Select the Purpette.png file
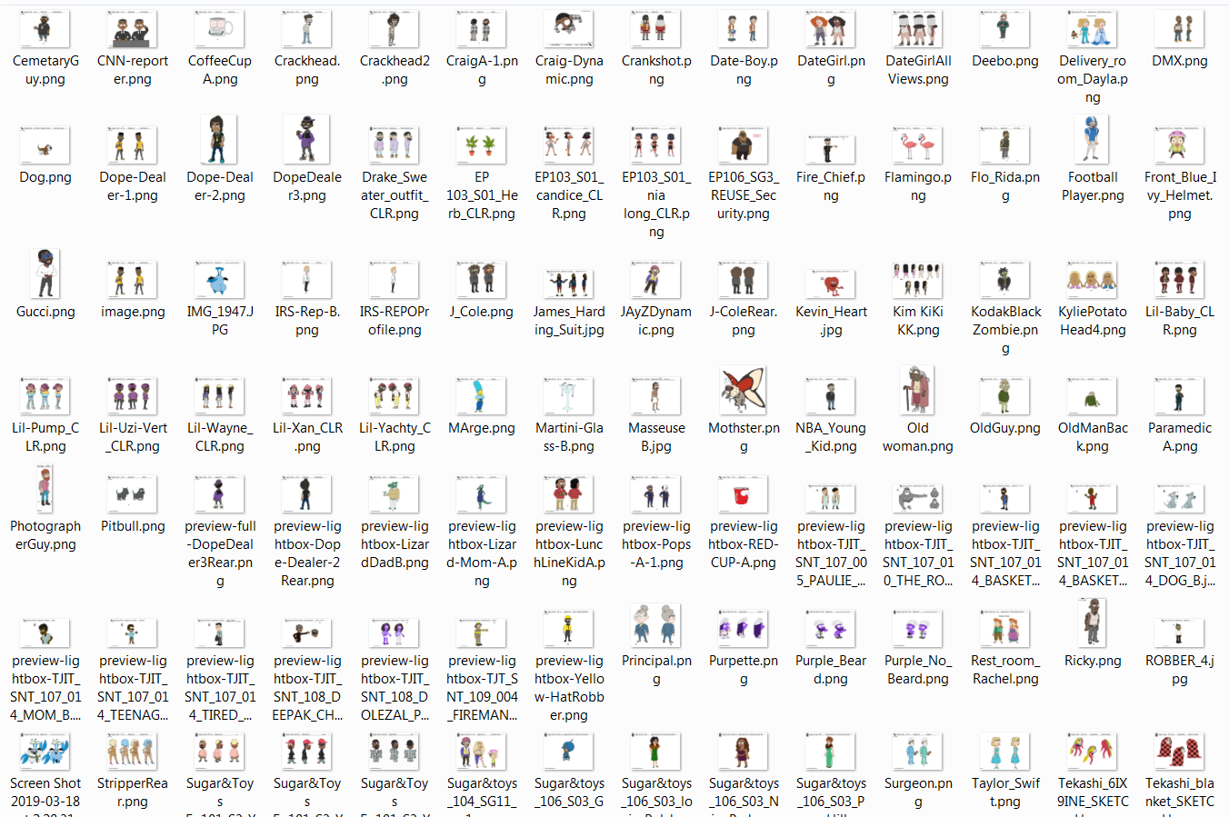The height and width of the screenshot is (817, 1229). (x=743, y=628)
